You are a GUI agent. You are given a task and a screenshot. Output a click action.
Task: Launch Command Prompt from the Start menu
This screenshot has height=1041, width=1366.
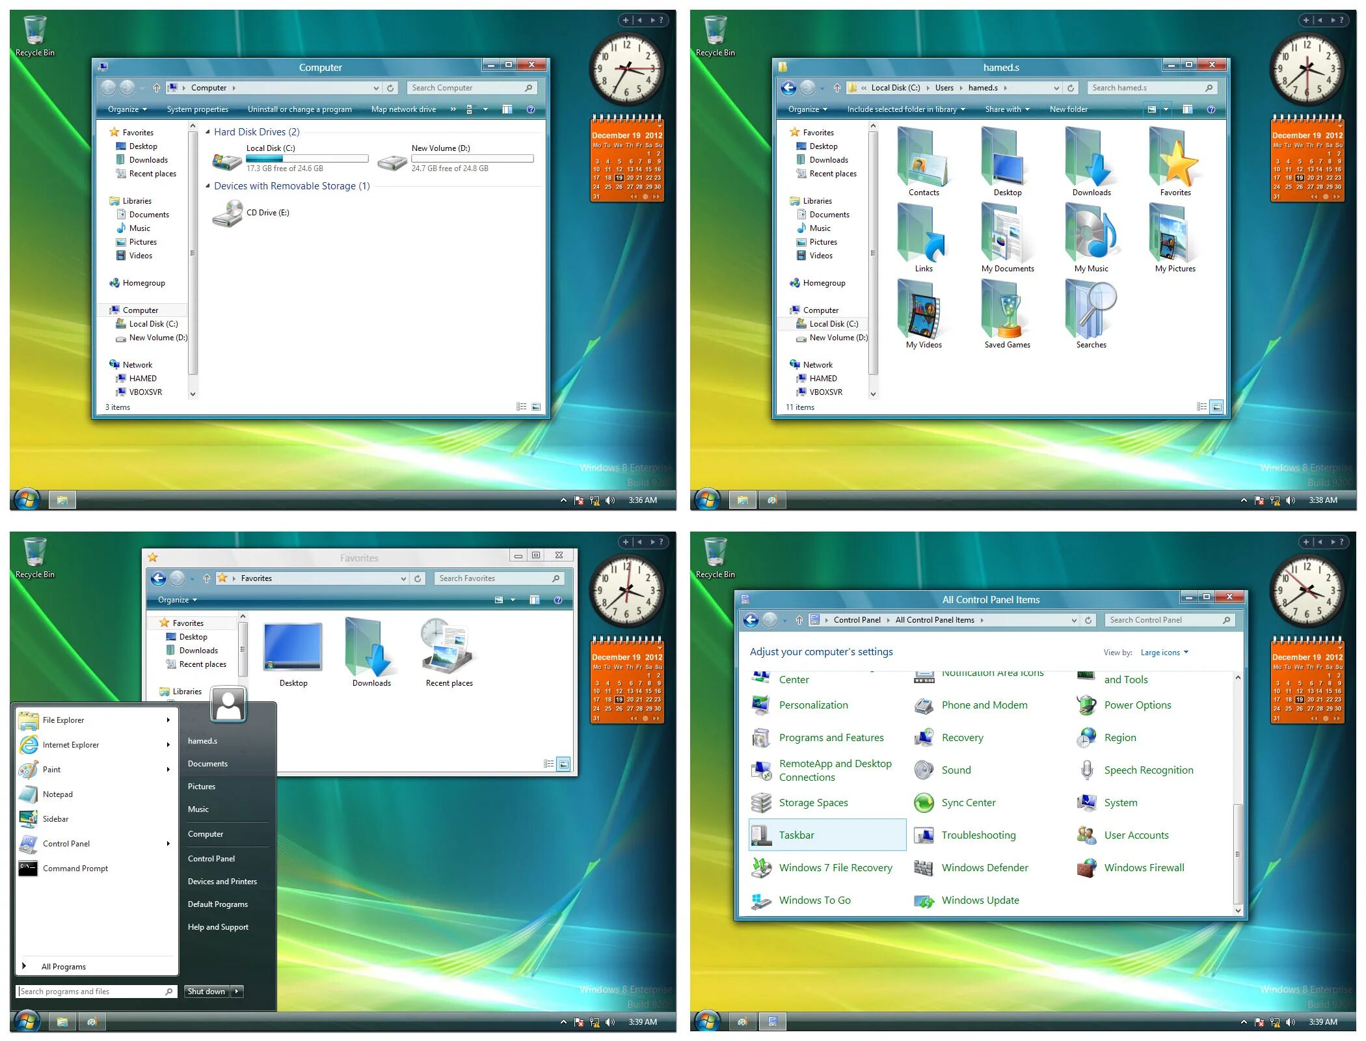tap(75, 868)
